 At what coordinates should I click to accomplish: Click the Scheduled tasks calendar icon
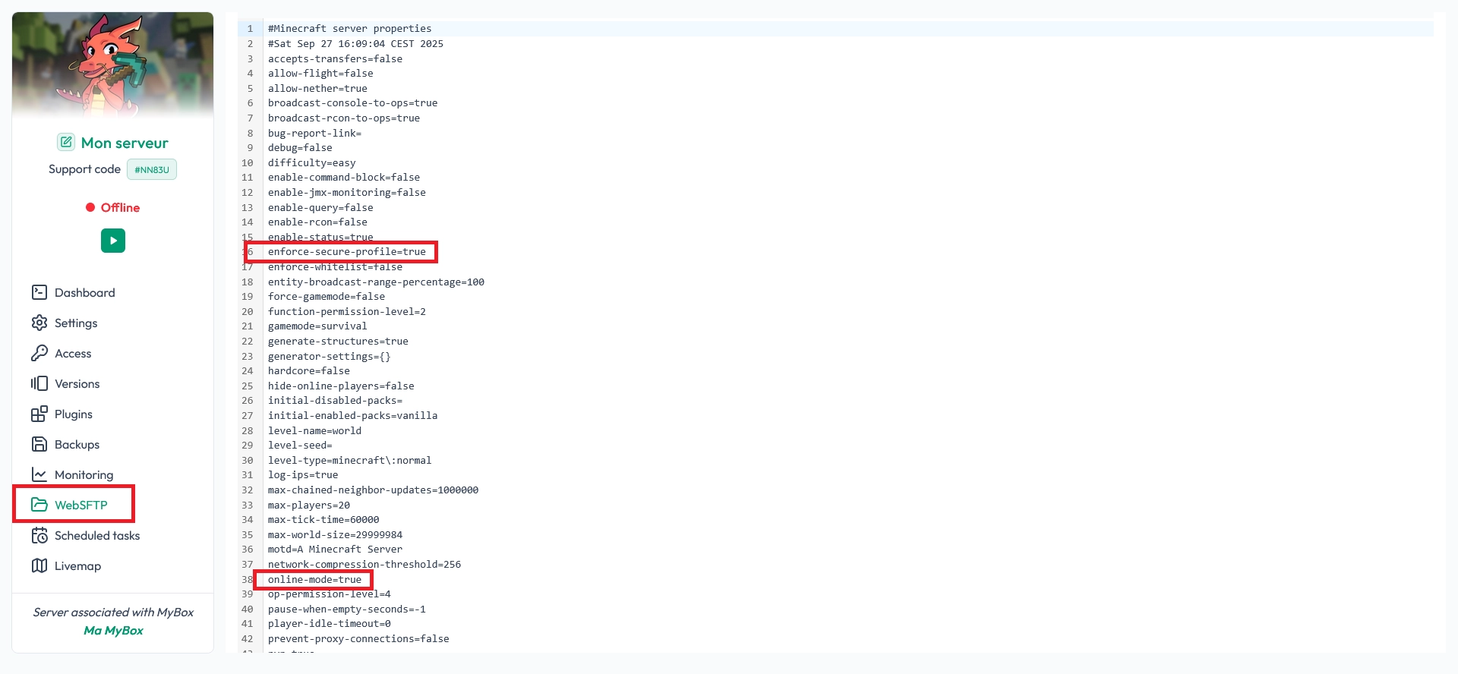[x=39, y=535]
